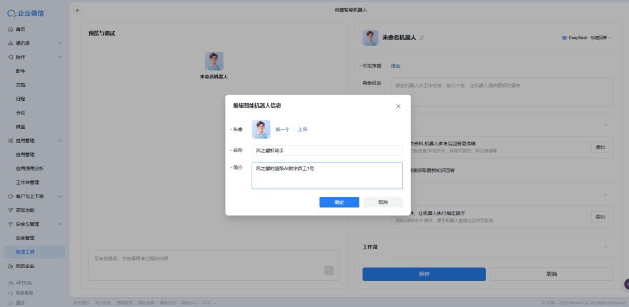The width and height of the screenshot is (629, 307).
Task: Click the API docs icon
Action: pyautogui.click(x=10, y=283)
